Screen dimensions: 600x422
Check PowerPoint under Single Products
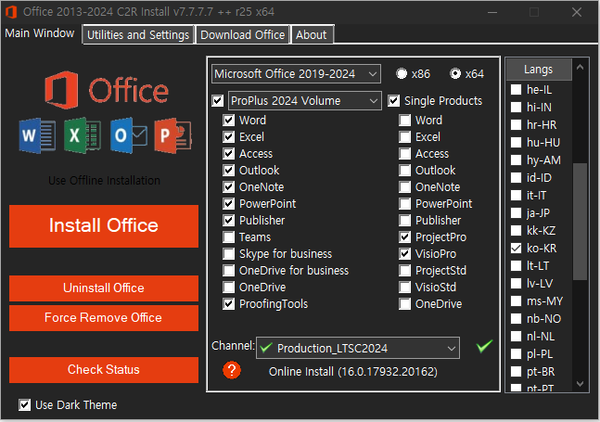click(x=405, y=203)
